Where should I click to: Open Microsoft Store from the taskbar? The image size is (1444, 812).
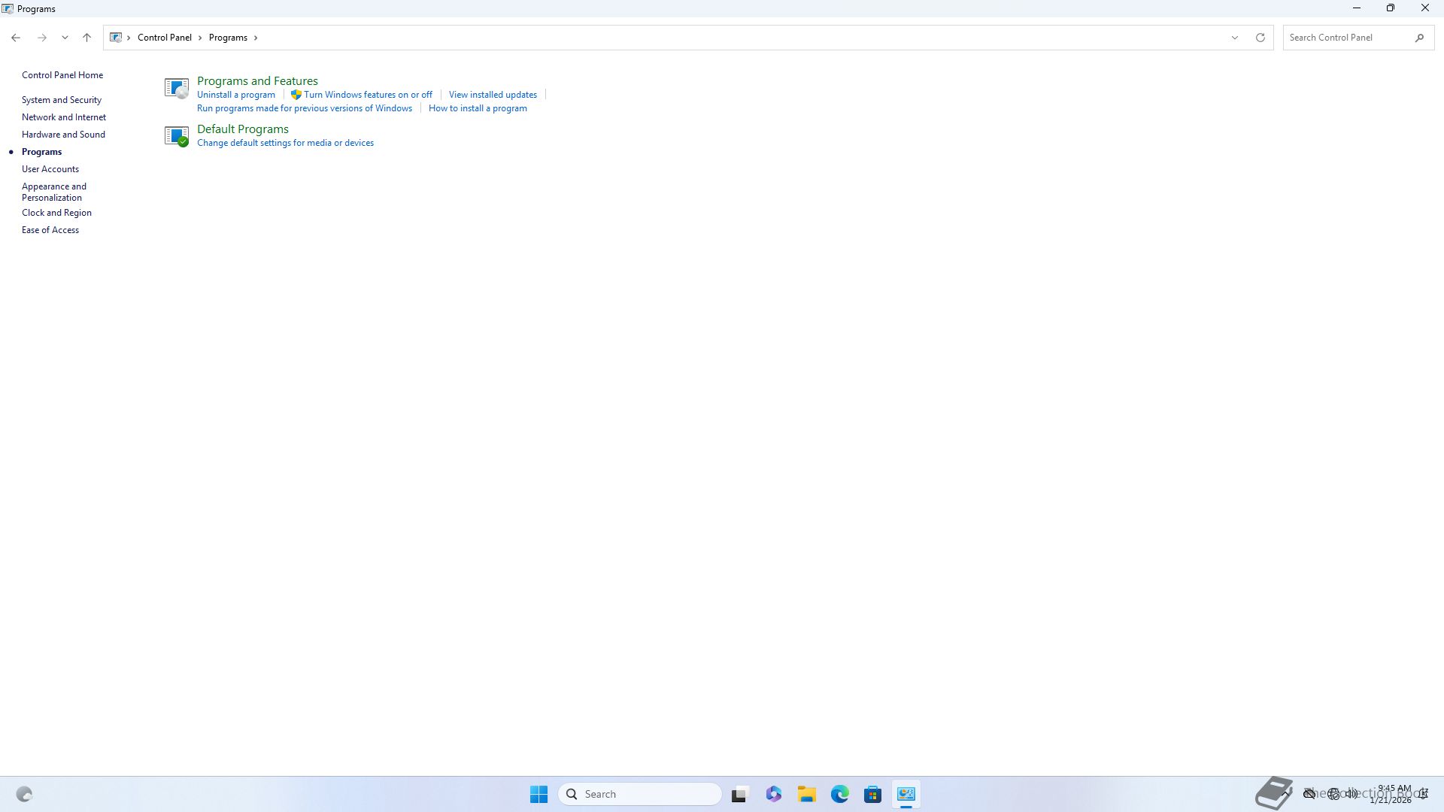coord(872,794)
